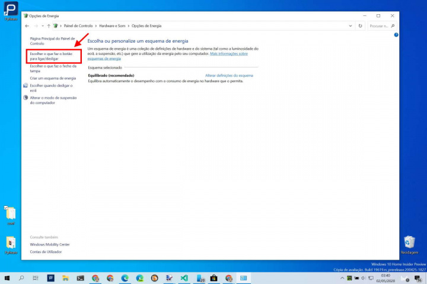
Task: Open recent locations dropdown beside navigation arrows
Action: click(x=42, y=26)
